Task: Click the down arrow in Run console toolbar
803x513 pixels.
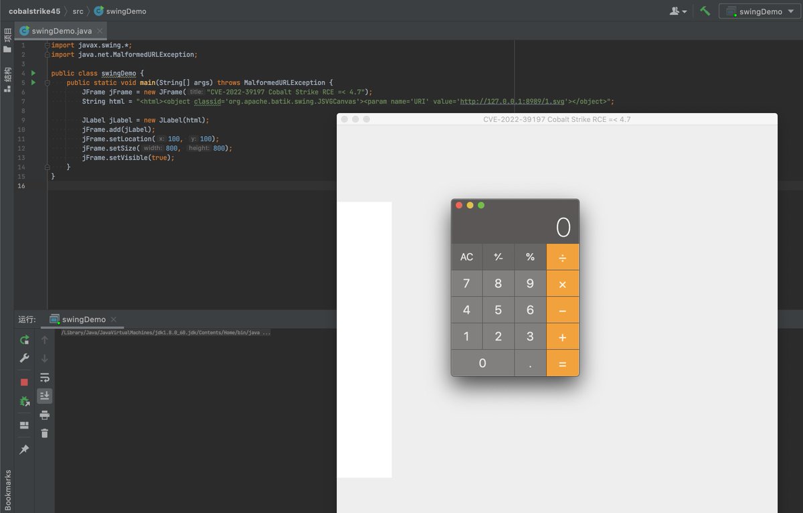Action: pyautogui.click(x=45, y=358)
